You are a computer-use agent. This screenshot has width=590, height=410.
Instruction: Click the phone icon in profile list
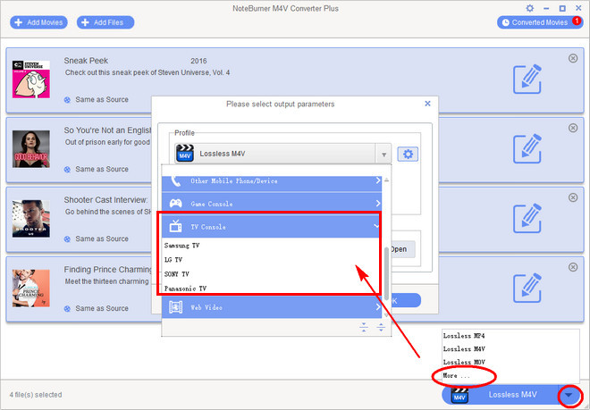(x=175, y=181)
